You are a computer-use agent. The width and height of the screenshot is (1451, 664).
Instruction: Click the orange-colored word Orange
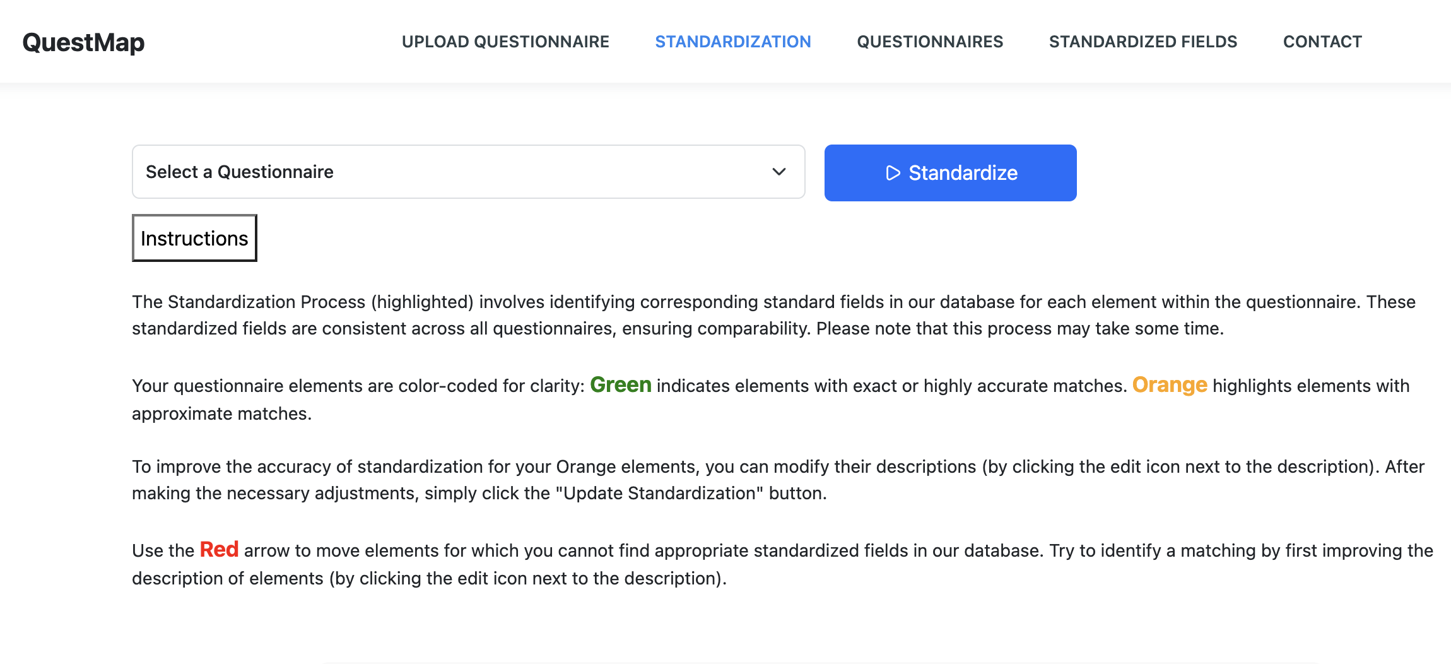1170,385
